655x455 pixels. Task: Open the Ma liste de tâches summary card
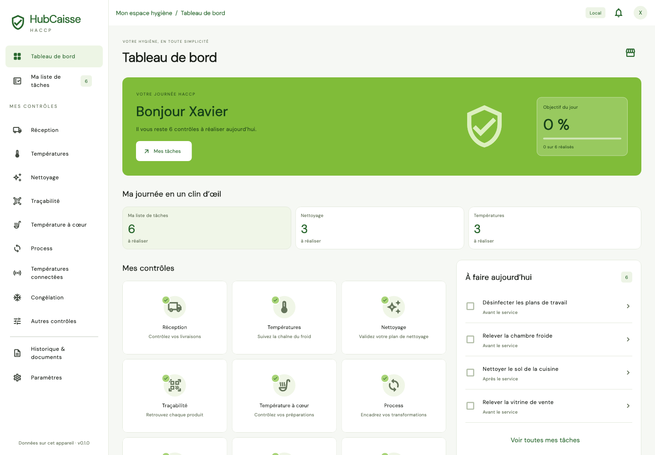coord(207,228)
